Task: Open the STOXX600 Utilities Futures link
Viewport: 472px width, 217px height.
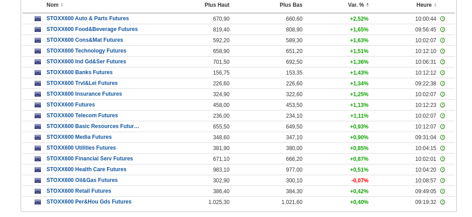Action: pyautogui.click(x=81, y=148)
